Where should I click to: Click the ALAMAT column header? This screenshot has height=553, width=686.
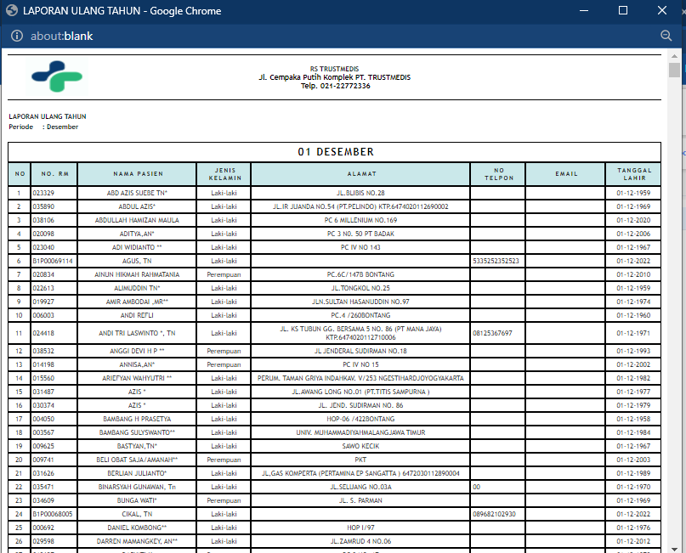[361, 174]
